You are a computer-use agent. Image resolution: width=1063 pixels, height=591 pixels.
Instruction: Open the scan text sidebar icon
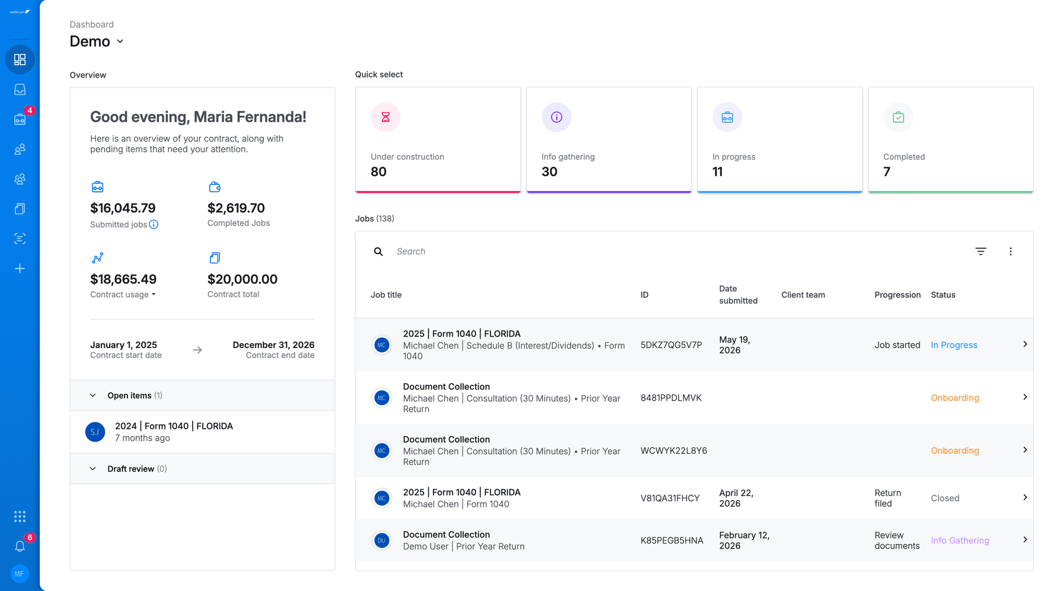click(x=20, y=239)
